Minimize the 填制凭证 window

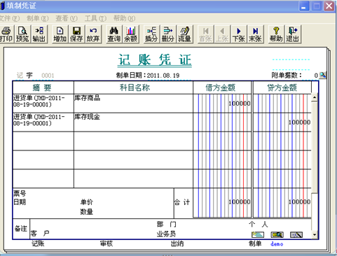(x=304, y=6)
